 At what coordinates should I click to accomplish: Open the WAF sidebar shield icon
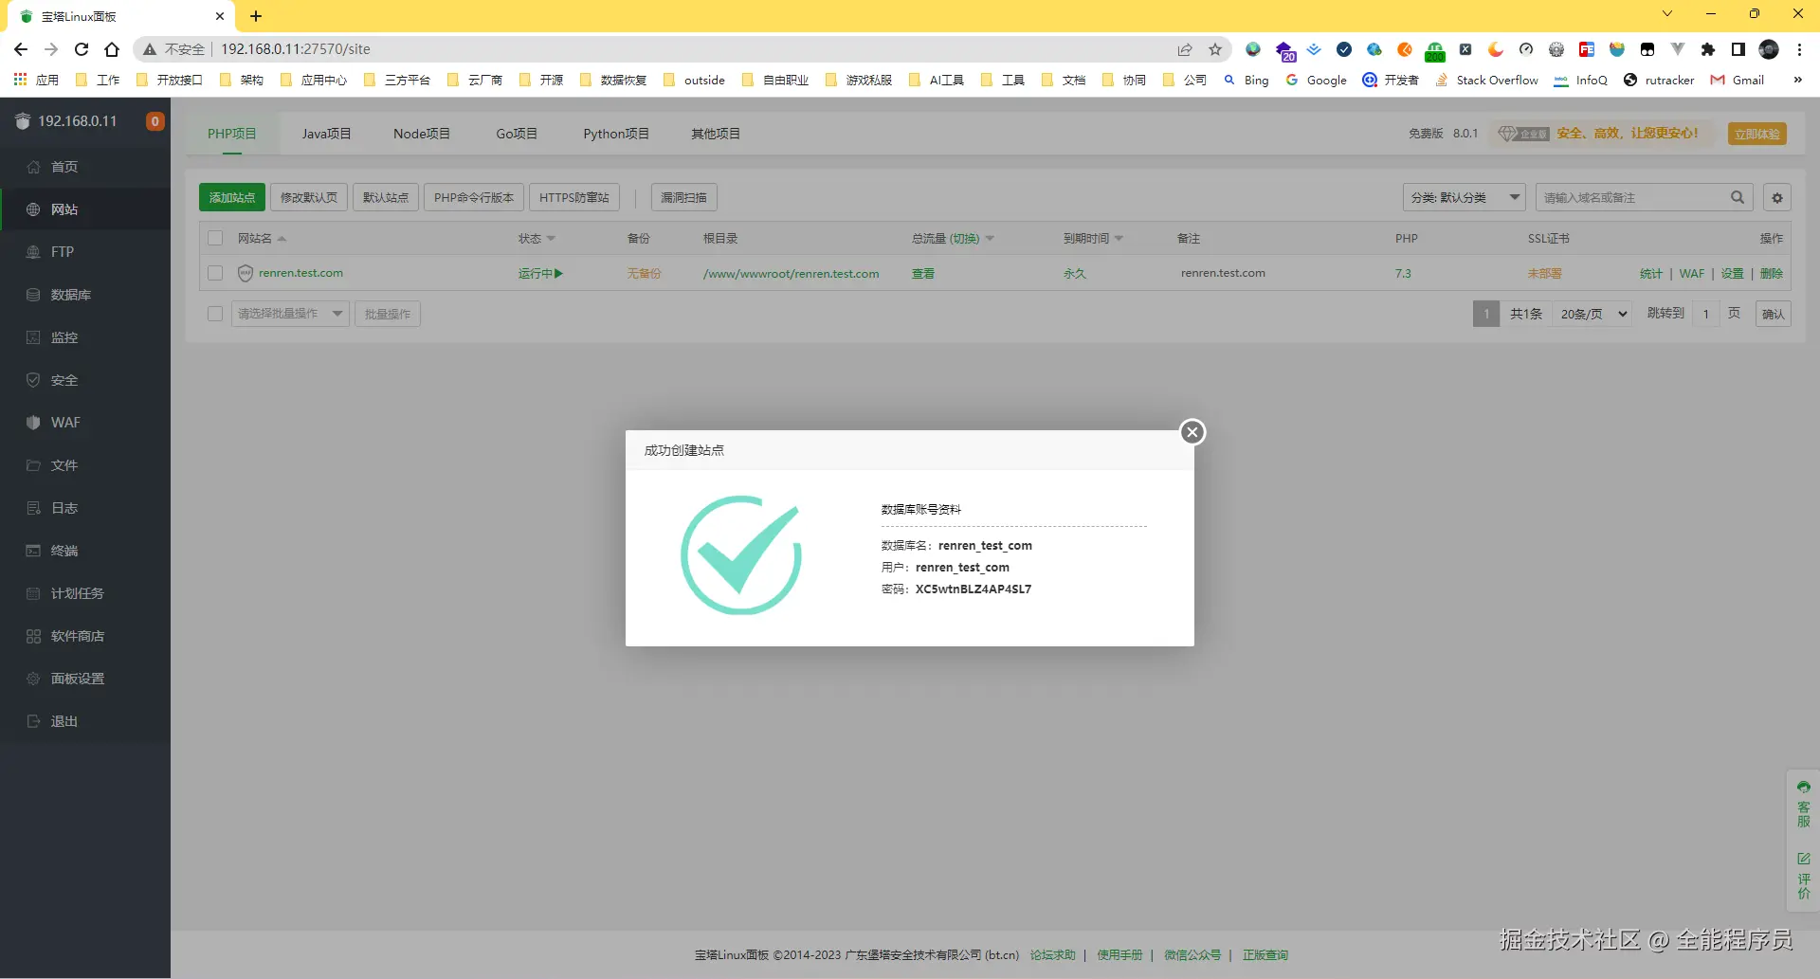click(x=33, y=423)
